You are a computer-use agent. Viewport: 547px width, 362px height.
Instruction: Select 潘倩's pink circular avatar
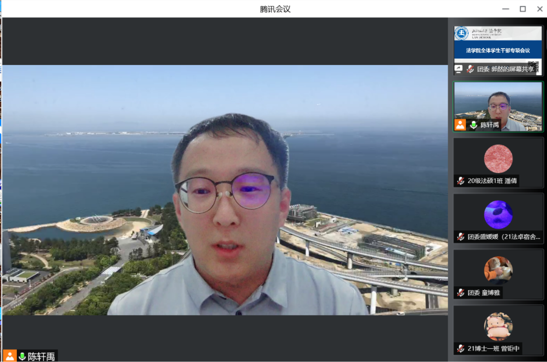point(498,159)
